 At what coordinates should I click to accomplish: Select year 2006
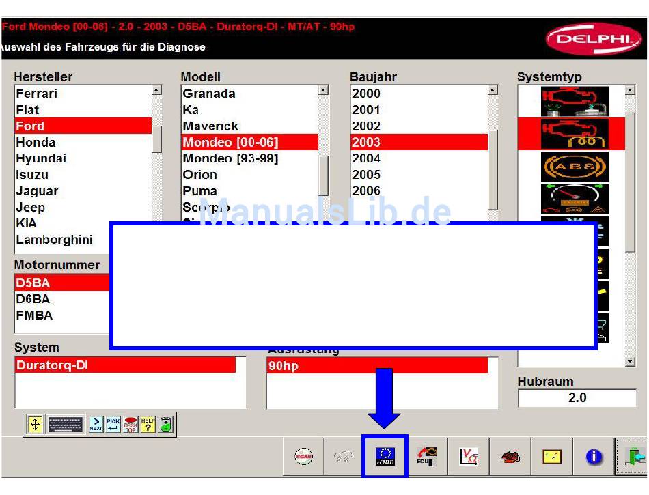click(419, 190)
